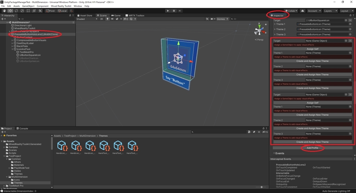Click the grid snapping icon in toolbar
Image resolution: width=356 pixels, height=193 pixels.
(x=71, y=11)
